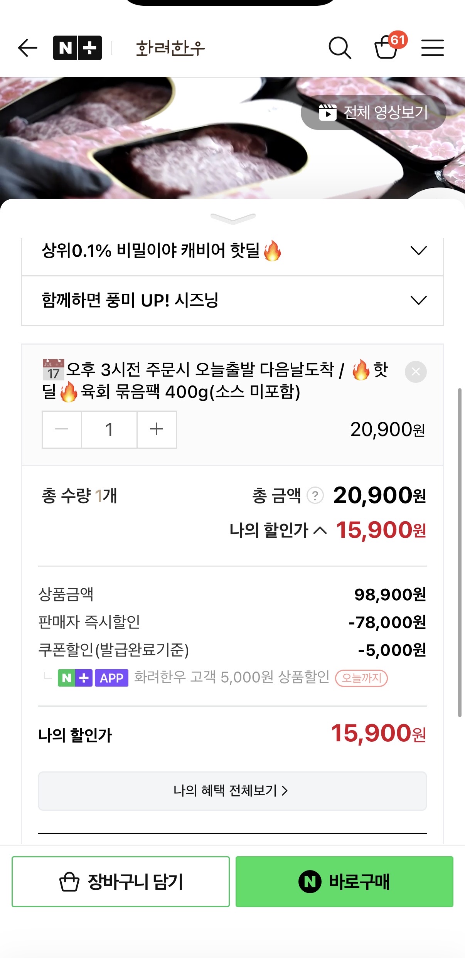
Task: Add item with 장바구니 담기
Action: click(121, 881)
